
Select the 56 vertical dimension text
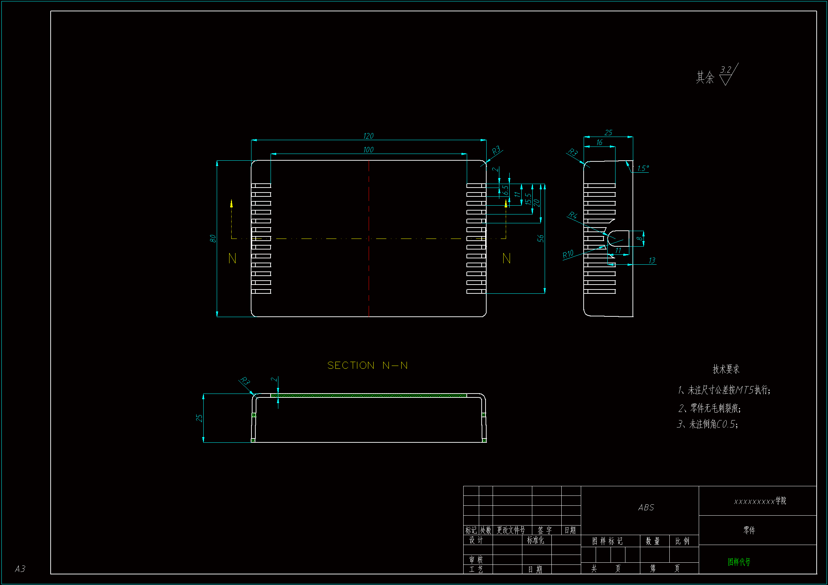[x=540, y=238]
